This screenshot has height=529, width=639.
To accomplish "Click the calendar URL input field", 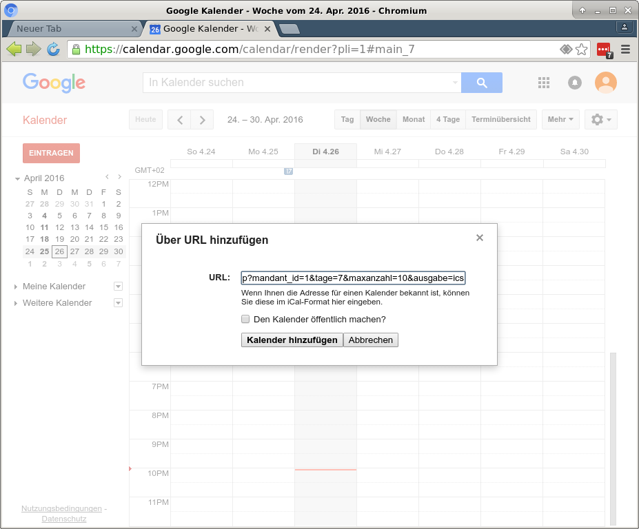I will pos(353,278).
